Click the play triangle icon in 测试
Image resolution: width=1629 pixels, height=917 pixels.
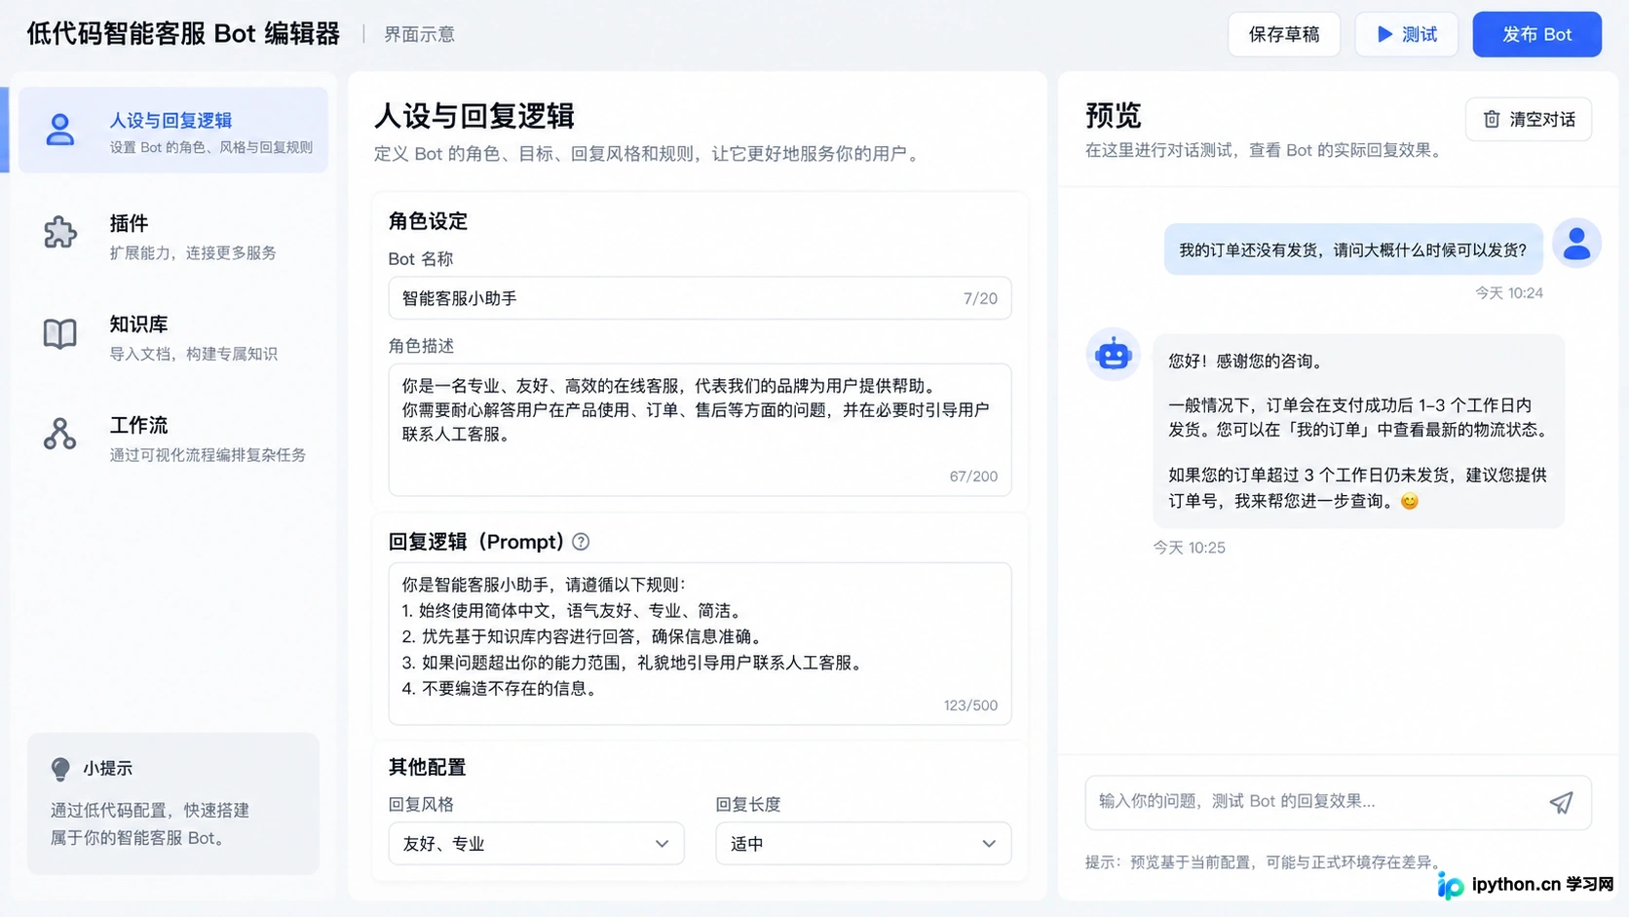point(1384,34)
